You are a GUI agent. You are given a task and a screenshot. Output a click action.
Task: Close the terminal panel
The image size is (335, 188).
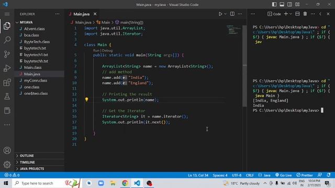click(328, 14)
